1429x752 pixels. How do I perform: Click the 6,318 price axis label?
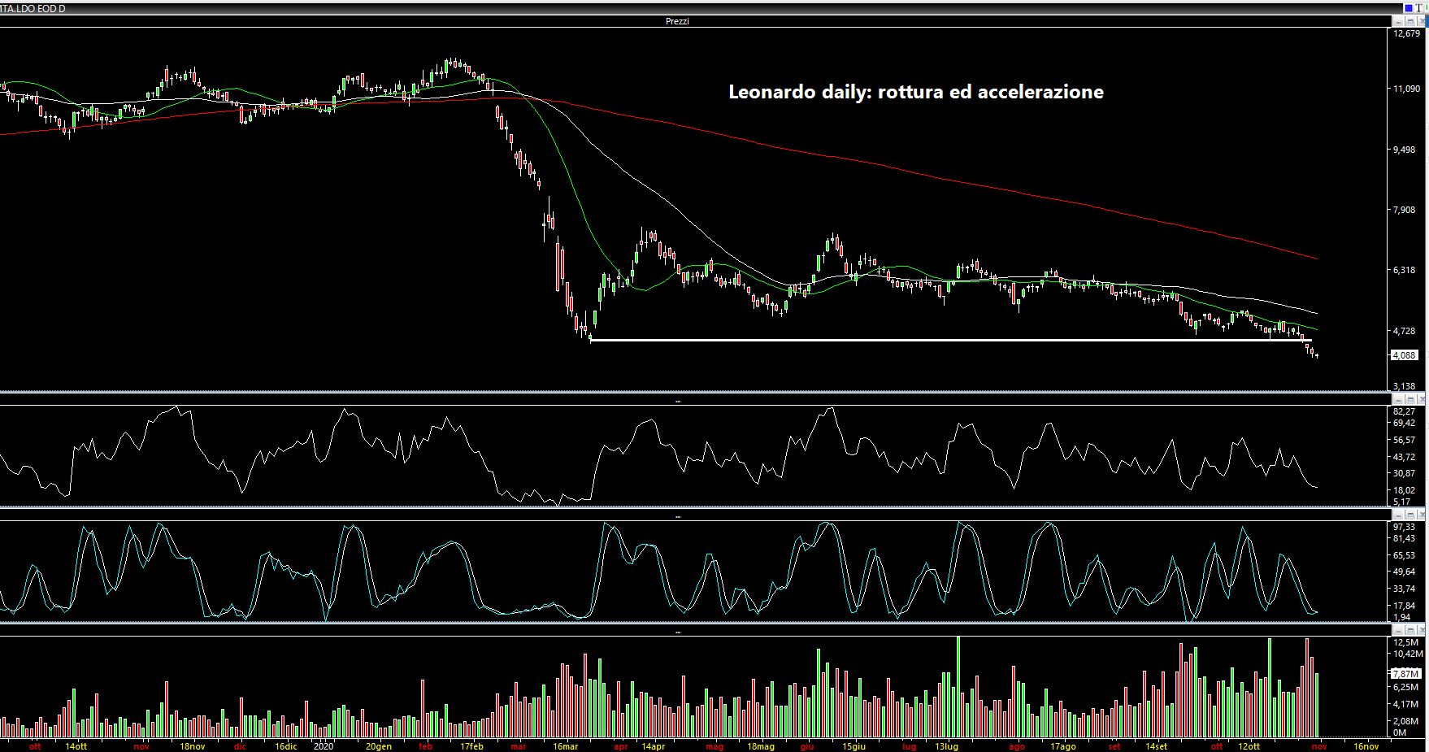coord(1406,270)
